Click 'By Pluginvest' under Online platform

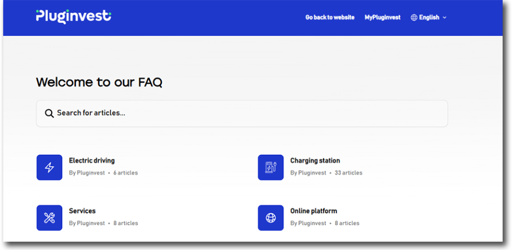pos(308,223)
